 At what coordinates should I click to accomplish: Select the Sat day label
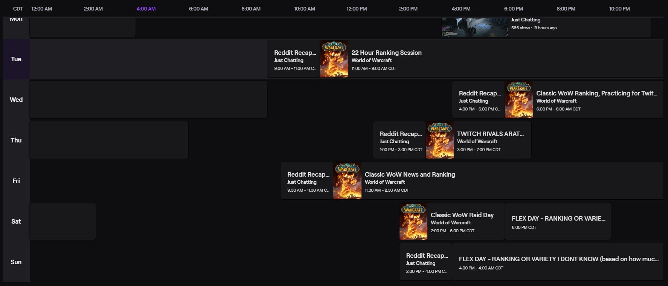[16, 221]
